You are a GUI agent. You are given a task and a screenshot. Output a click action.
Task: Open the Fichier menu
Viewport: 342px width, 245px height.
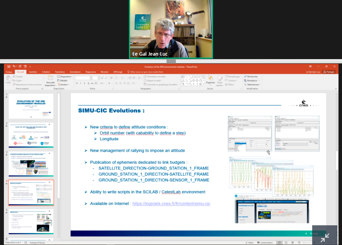click(9, 72)
